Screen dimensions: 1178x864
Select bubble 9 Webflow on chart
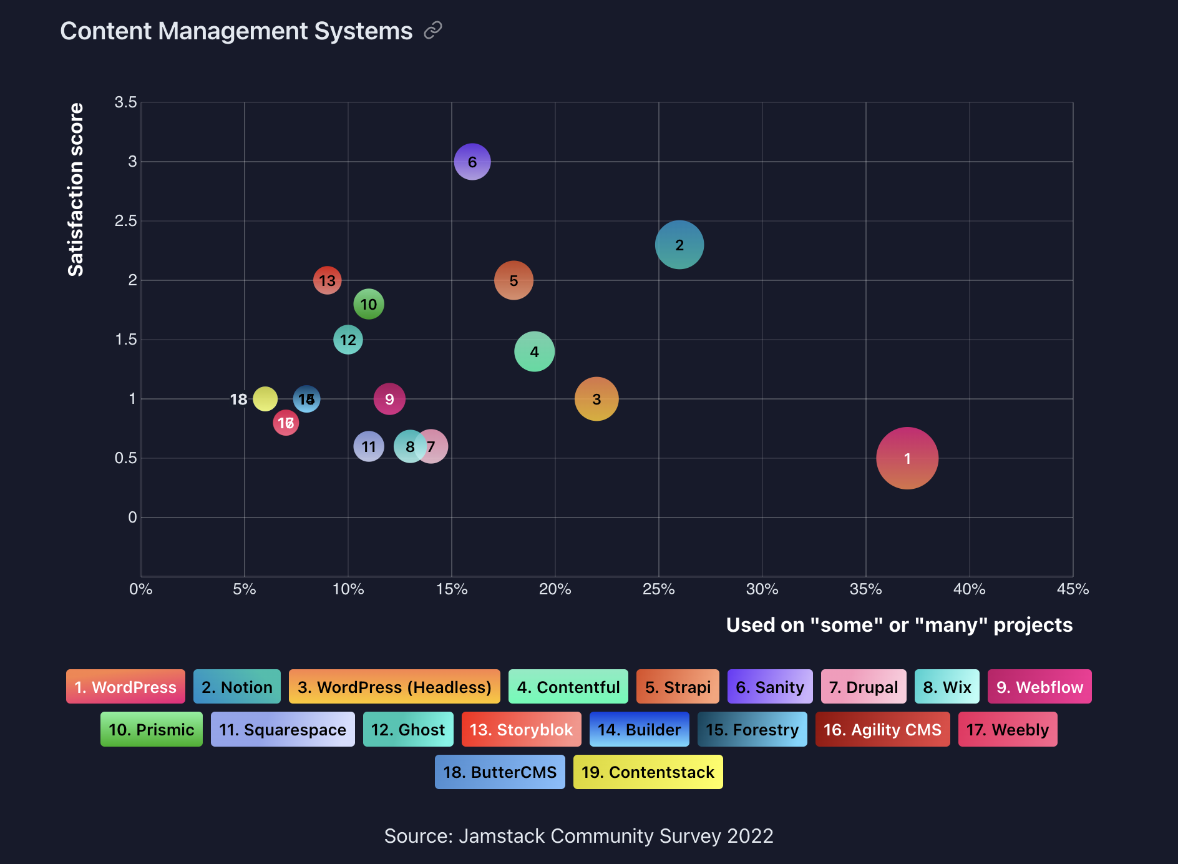tap(389, 399)
